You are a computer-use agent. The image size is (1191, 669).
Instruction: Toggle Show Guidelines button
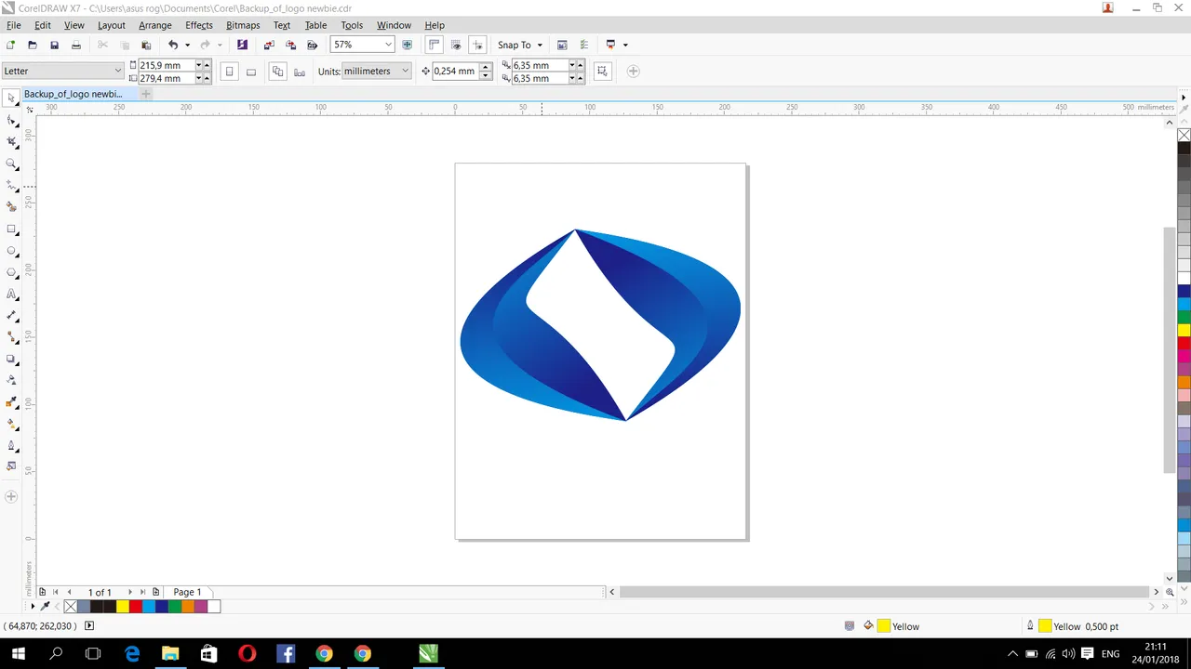coord(477,45)
